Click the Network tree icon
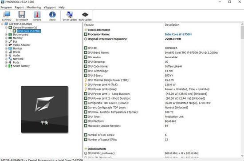 click(10, 59)
